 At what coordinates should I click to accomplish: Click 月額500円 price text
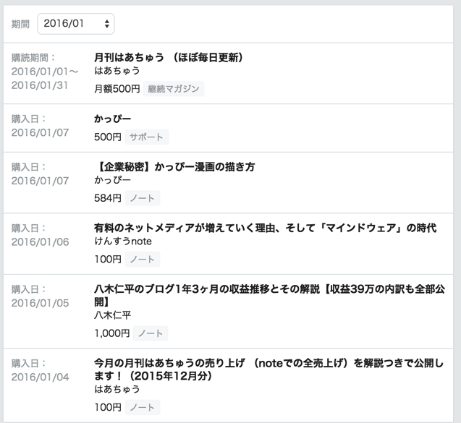click(117, 89)
